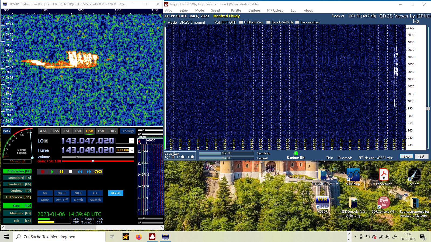Toggle the AGC Off button
Image resolution: width=431 pixels, height=242 pixels.
[x=62, y=200]
